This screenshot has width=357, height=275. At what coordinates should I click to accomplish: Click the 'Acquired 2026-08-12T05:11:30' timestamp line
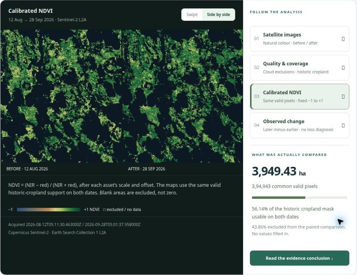[74, 224]
